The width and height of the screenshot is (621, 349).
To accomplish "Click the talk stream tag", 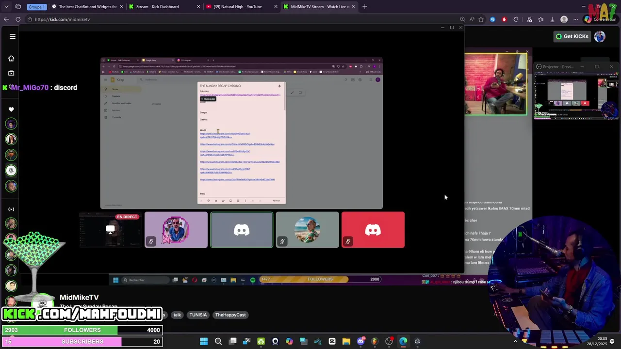I will click(177, 315).
